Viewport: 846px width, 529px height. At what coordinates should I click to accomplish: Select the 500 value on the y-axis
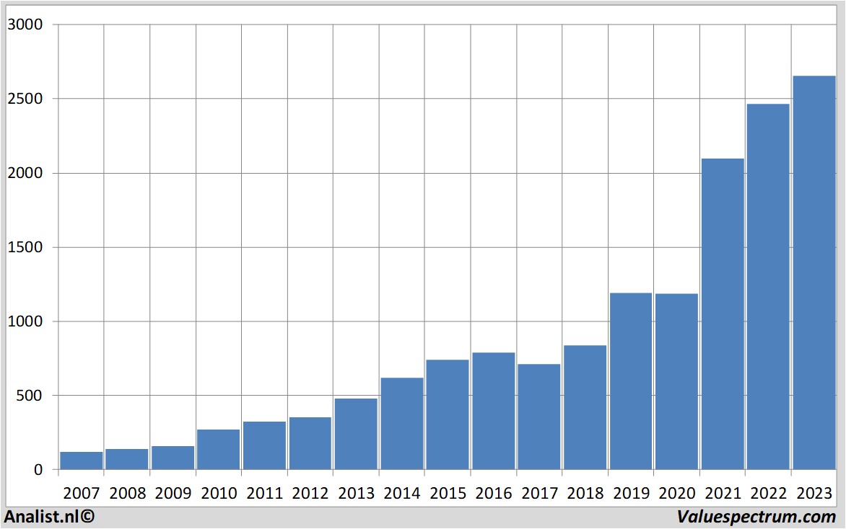[30, 396]
